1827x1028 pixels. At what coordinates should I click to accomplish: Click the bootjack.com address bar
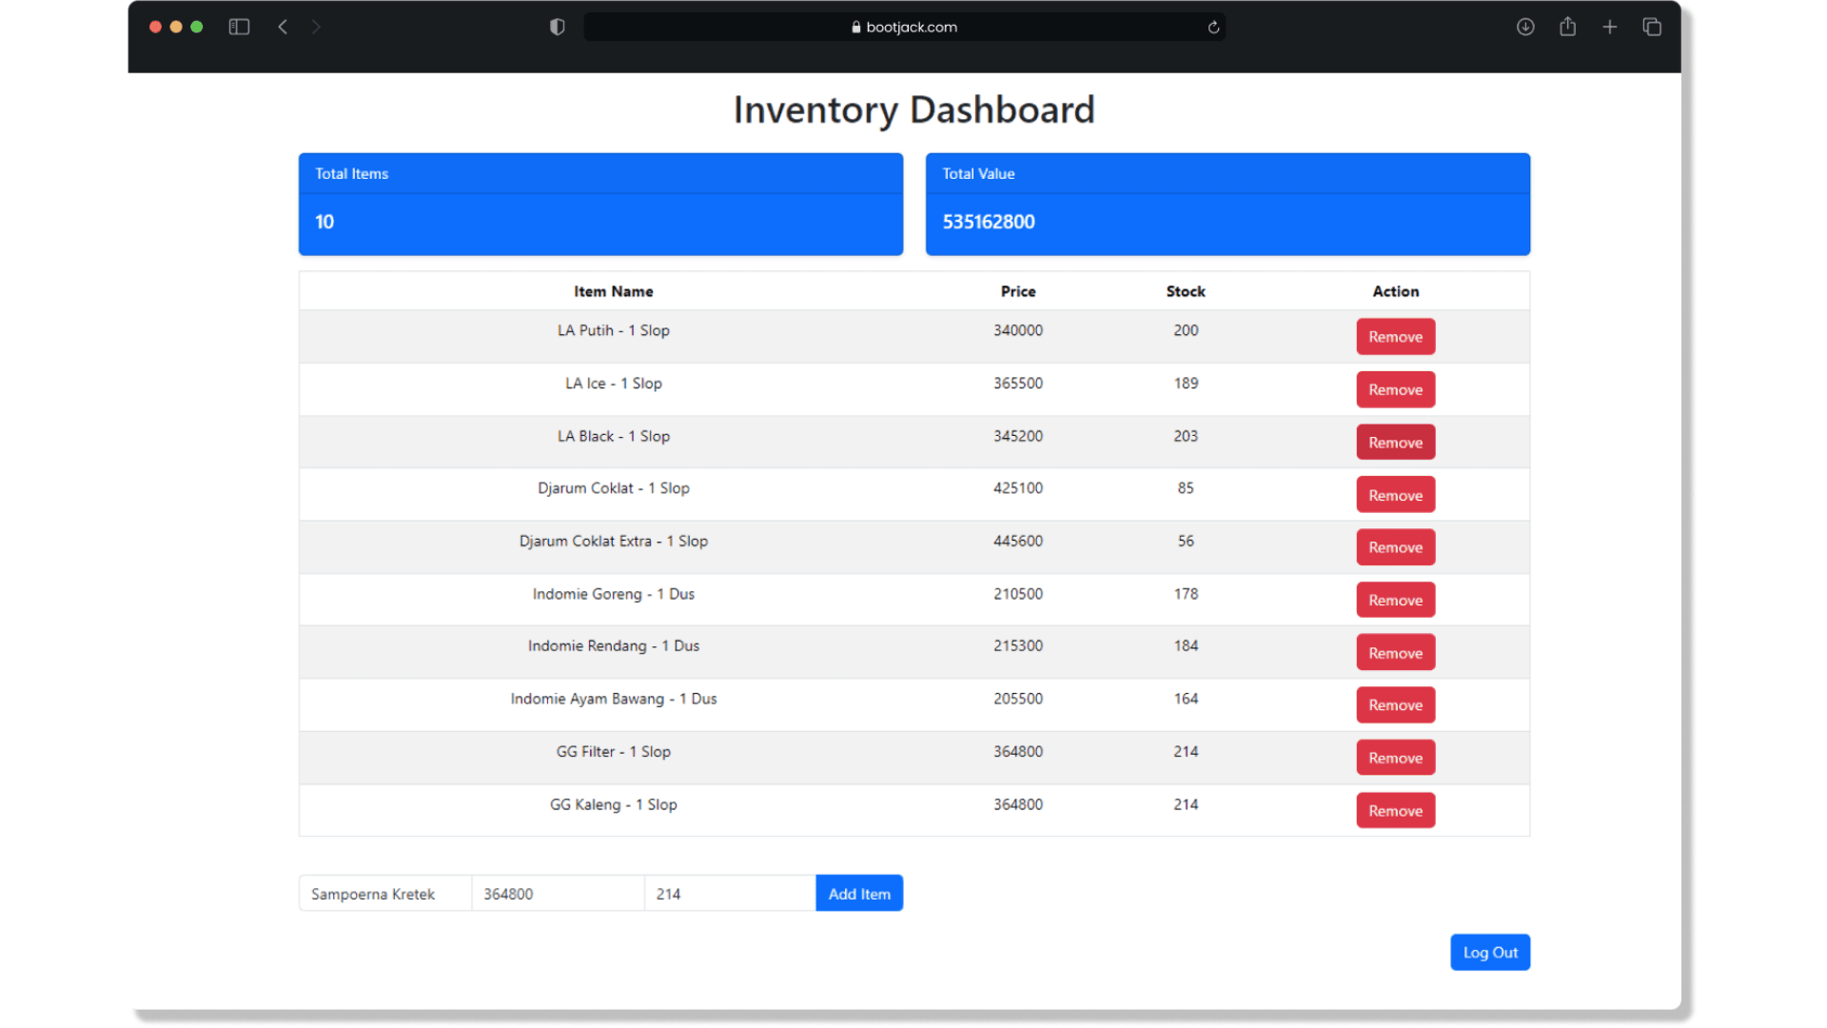(903, 27)
